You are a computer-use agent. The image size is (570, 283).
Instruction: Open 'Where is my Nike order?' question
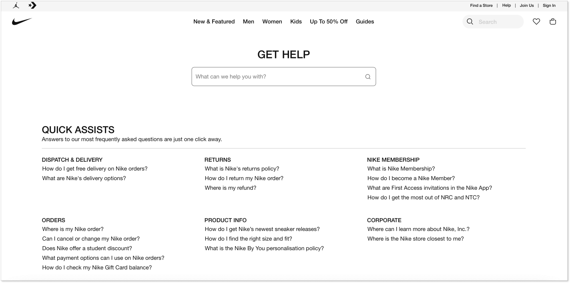click(73, 229)
